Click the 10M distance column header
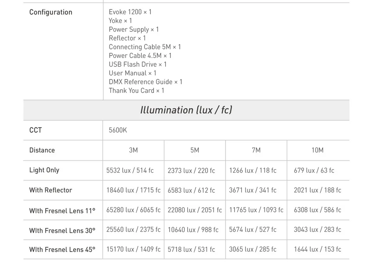The image size is (365, 264). 318,150
